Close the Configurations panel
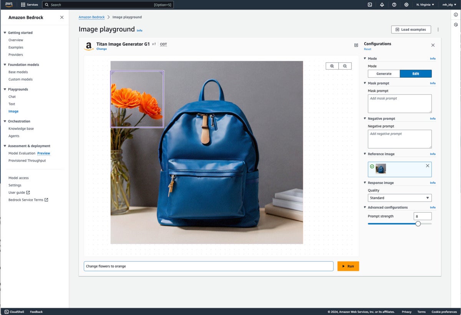The height and width of the screenshot is (315, 461). (433, 45)
